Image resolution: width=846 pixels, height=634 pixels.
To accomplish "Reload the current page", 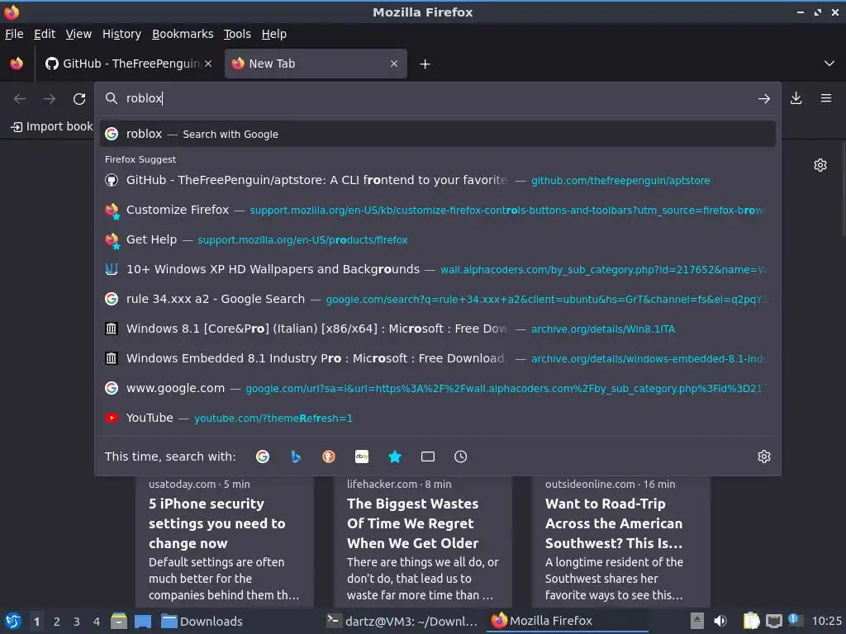I will (79, 99).
